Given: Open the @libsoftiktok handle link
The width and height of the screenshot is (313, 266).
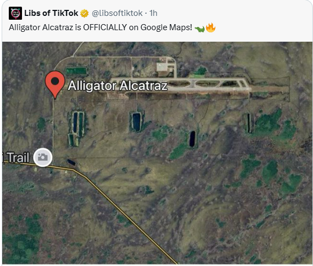Looking at the screenshot, I should 117,13.
